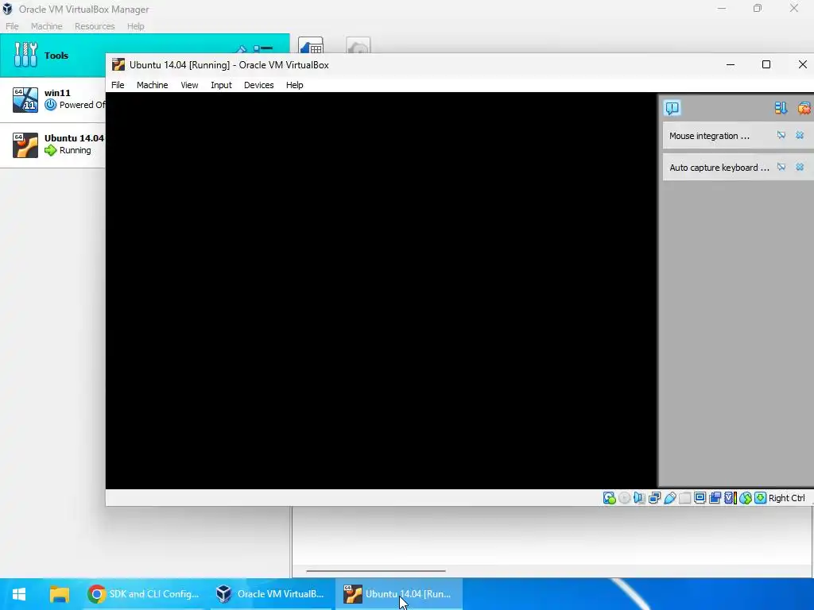The width and height of the screenshot is (814, 610).
Task: Click the hard disk activity status icon
Action: click(x=610, y=498)
